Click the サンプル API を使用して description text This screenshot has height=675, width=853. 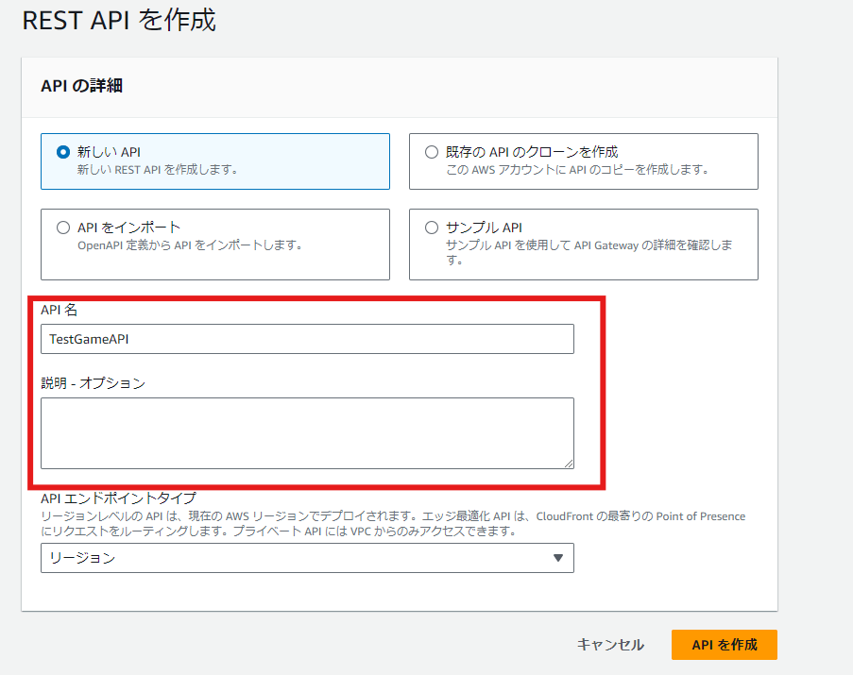click(589, 253)
